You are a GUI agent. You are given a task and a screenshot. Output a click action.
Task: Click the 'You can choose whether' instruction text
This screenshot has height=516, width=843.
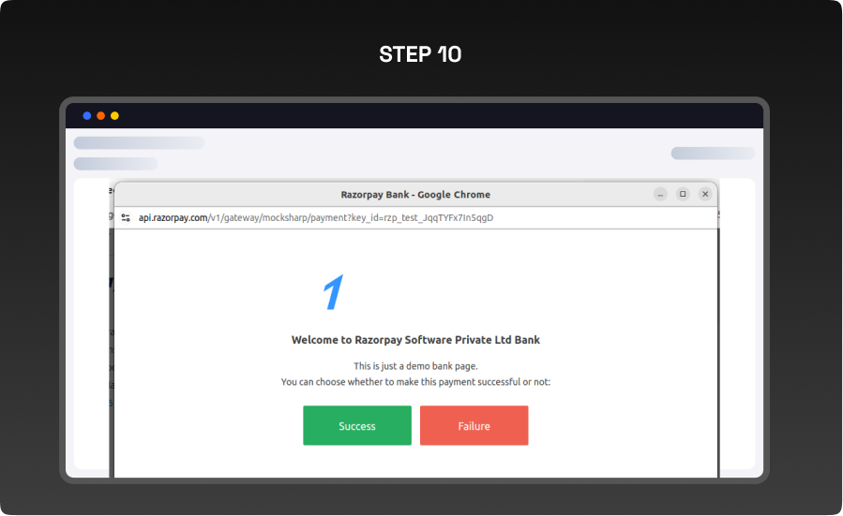click(x=415, y=382)
